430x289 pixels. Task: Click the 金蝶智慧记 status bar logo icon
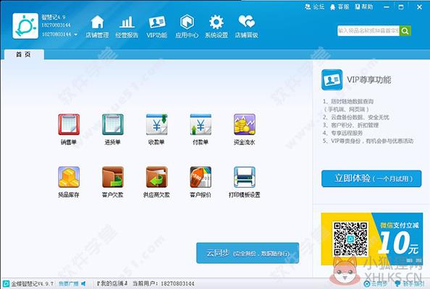[x=6, y=284]
